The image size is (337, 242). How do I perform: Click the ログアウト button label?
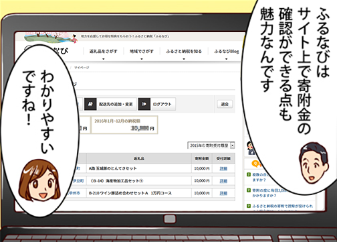pos(162,104)
